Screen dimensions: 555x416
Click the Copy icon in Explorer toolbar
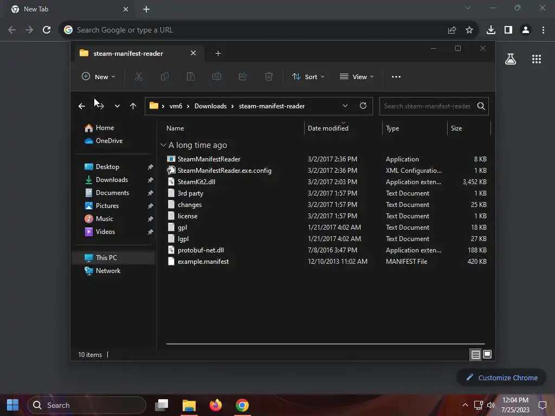tap(165, 76)
